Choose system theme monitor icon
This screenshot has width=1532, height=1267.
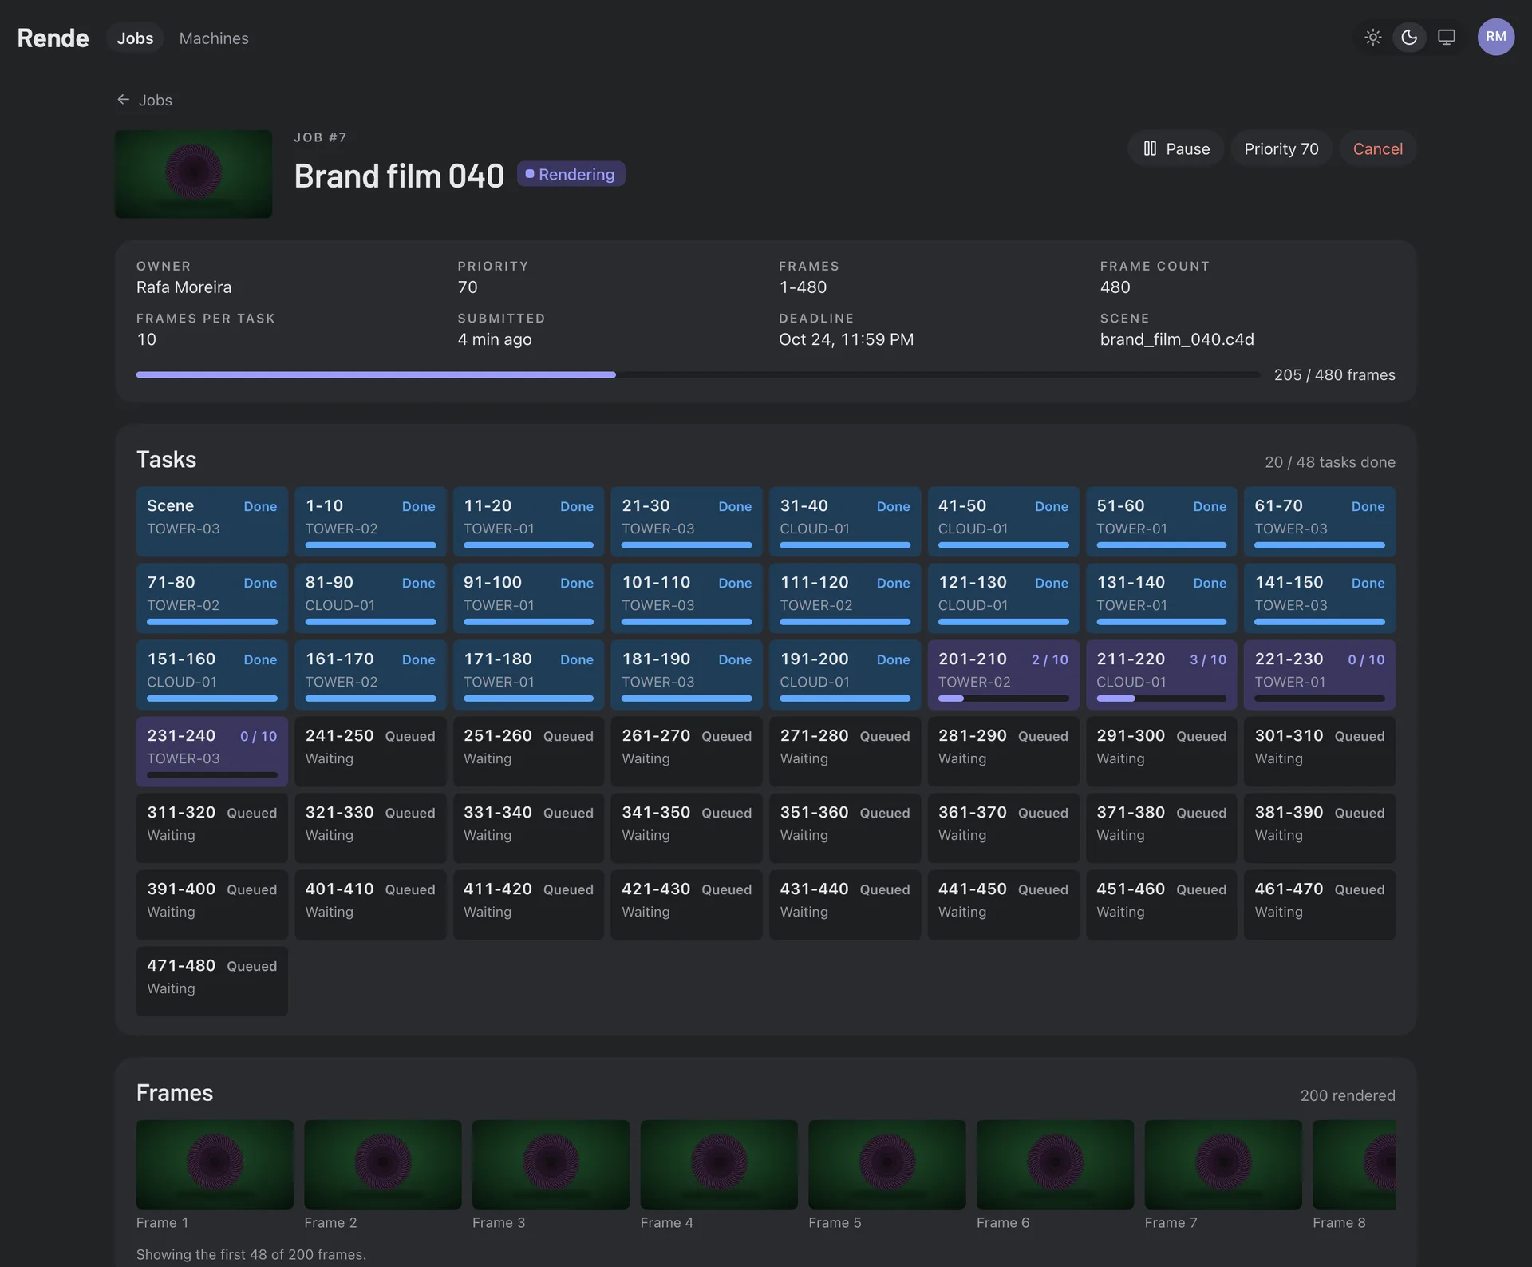tap(1446, 38)
